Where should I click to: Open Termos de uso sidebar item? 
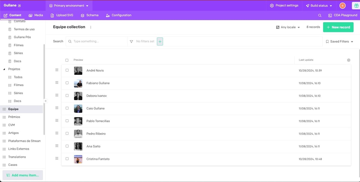[24, 29]
